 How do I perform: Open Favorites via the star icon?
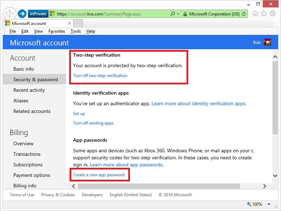(x=264, y=14)
